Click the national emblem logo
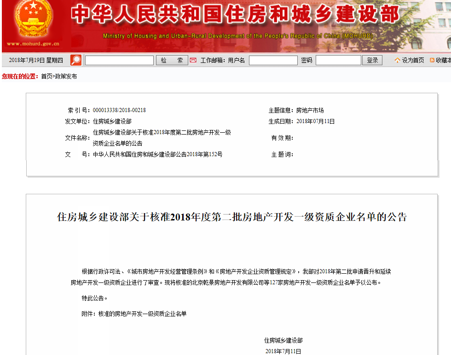Viewport: 451px width, 355px height. point(32,20)
